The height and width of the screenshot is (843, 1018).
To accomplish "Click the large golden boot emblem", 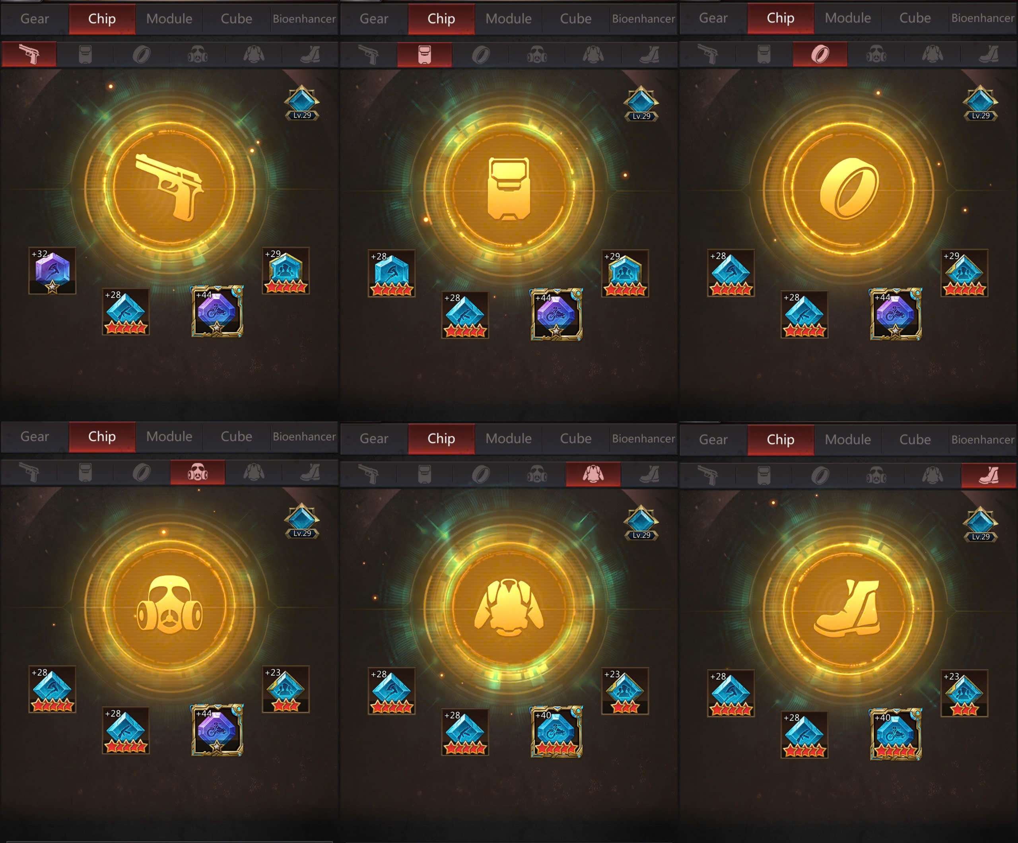I will [x=848, y=608].
